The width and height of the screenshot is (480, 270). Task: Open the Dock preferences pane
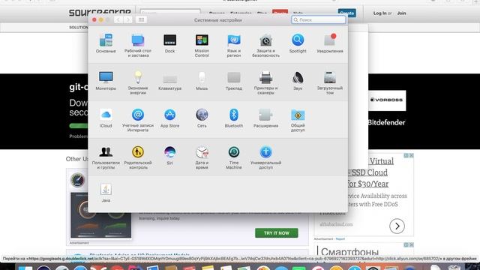pyautogui.click(x=170, y=43)
